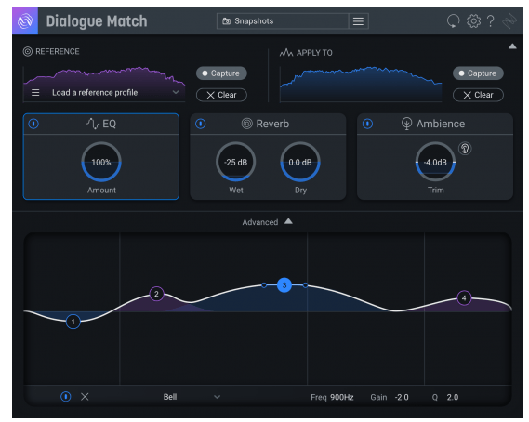Adjust the EQ Amount knob

coord(101,163)
